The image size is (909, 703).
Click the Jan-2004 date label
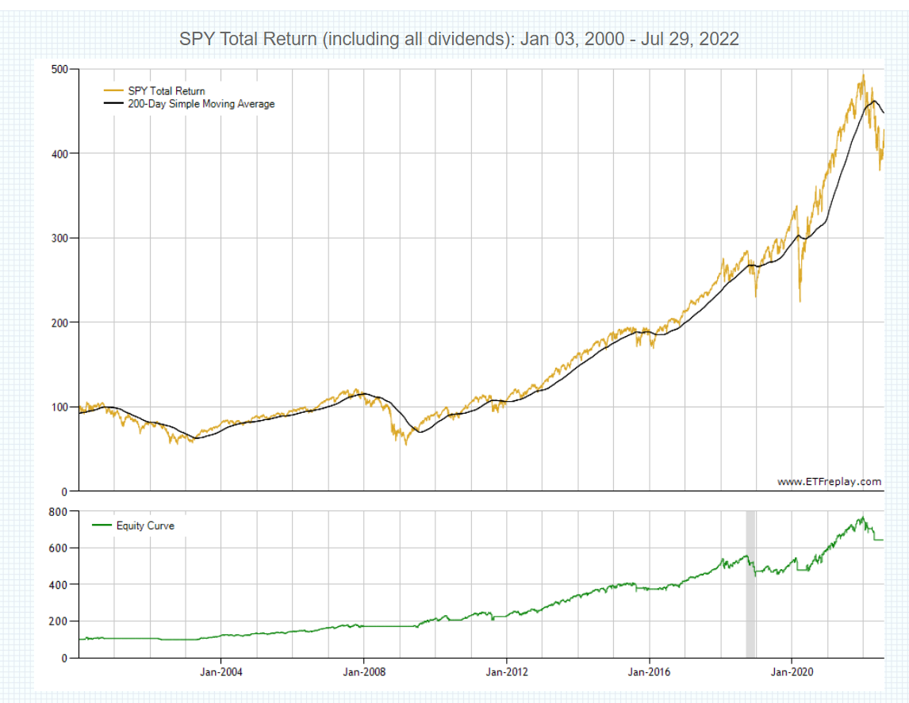[x=221, y=672]
